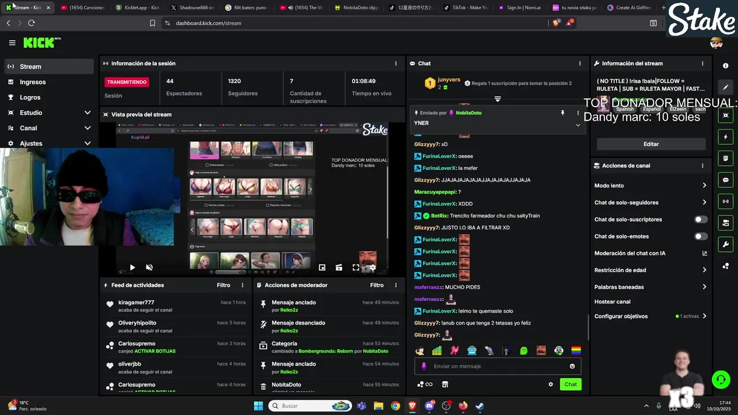Open options menu of Información de la sesión
The width and height of the screenshot is (738, 415).
[x=396, y=63]
